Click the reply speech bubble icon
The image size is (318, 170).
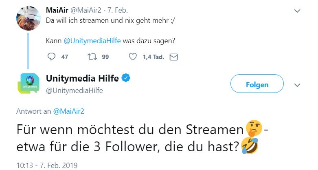(x=51, y=57)
